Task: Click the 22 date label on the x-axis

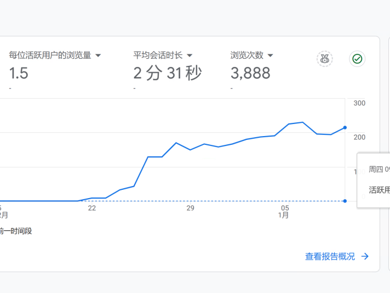Action: [92, 209]
